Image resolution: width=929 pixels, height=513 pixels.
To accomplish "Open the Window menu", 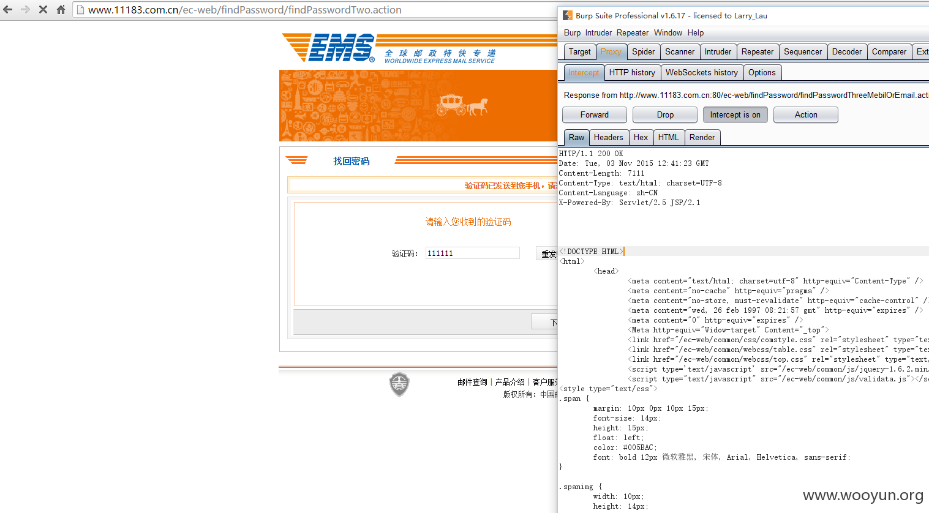I will [x=668, y=33].
